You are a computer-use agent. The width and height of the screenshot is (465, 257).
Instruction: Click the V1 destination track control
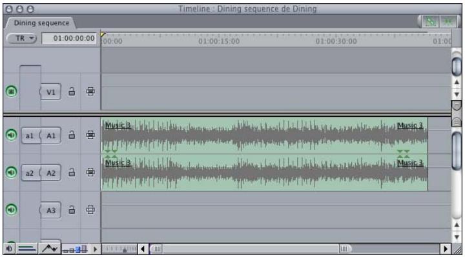tap(51, 92)
